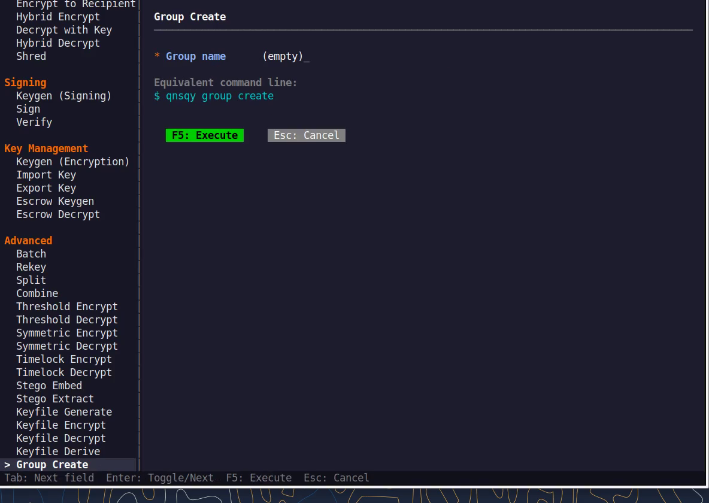The width and height of the screenshot is (709, 503).
Task: Select the Sign command
Action: click(x=28, y=109)
